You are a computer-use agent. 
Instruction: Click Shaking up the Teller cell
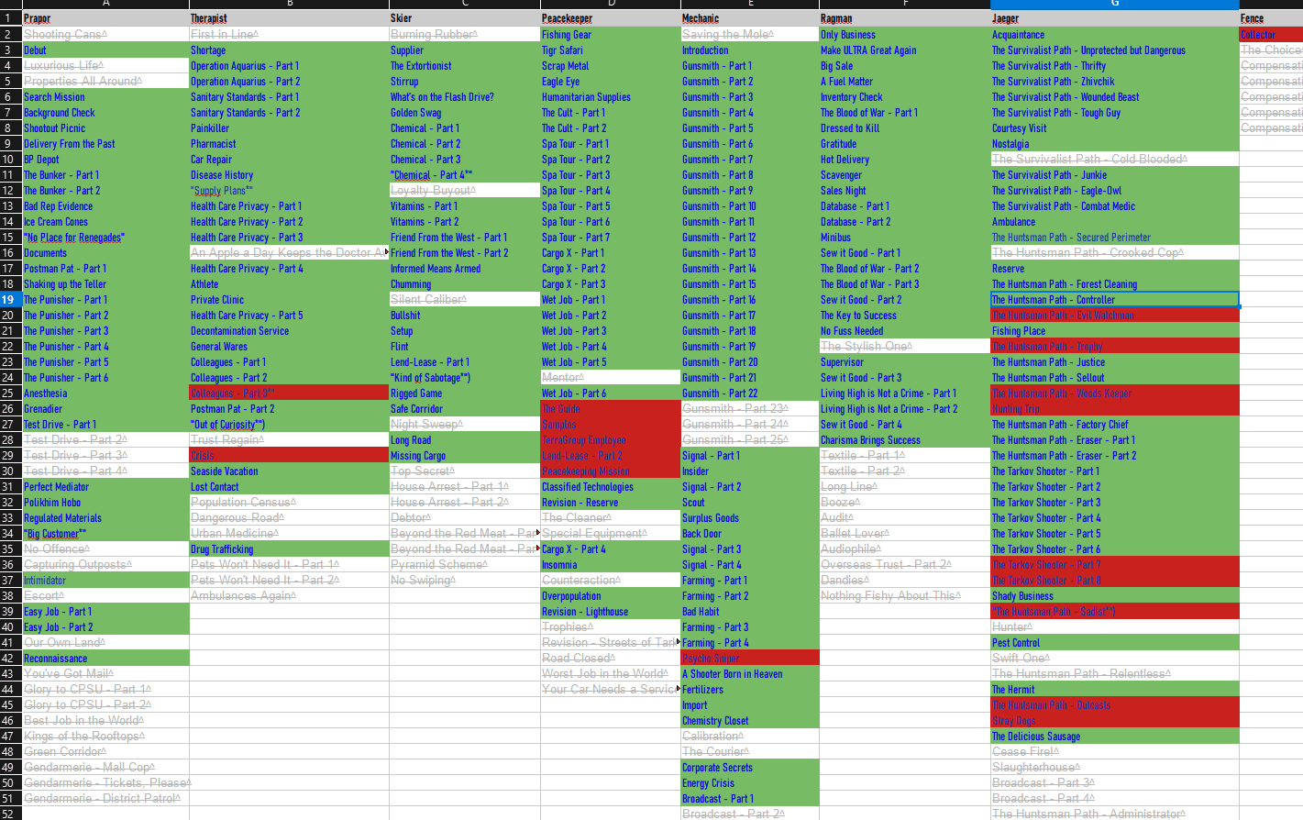[105, 284]
